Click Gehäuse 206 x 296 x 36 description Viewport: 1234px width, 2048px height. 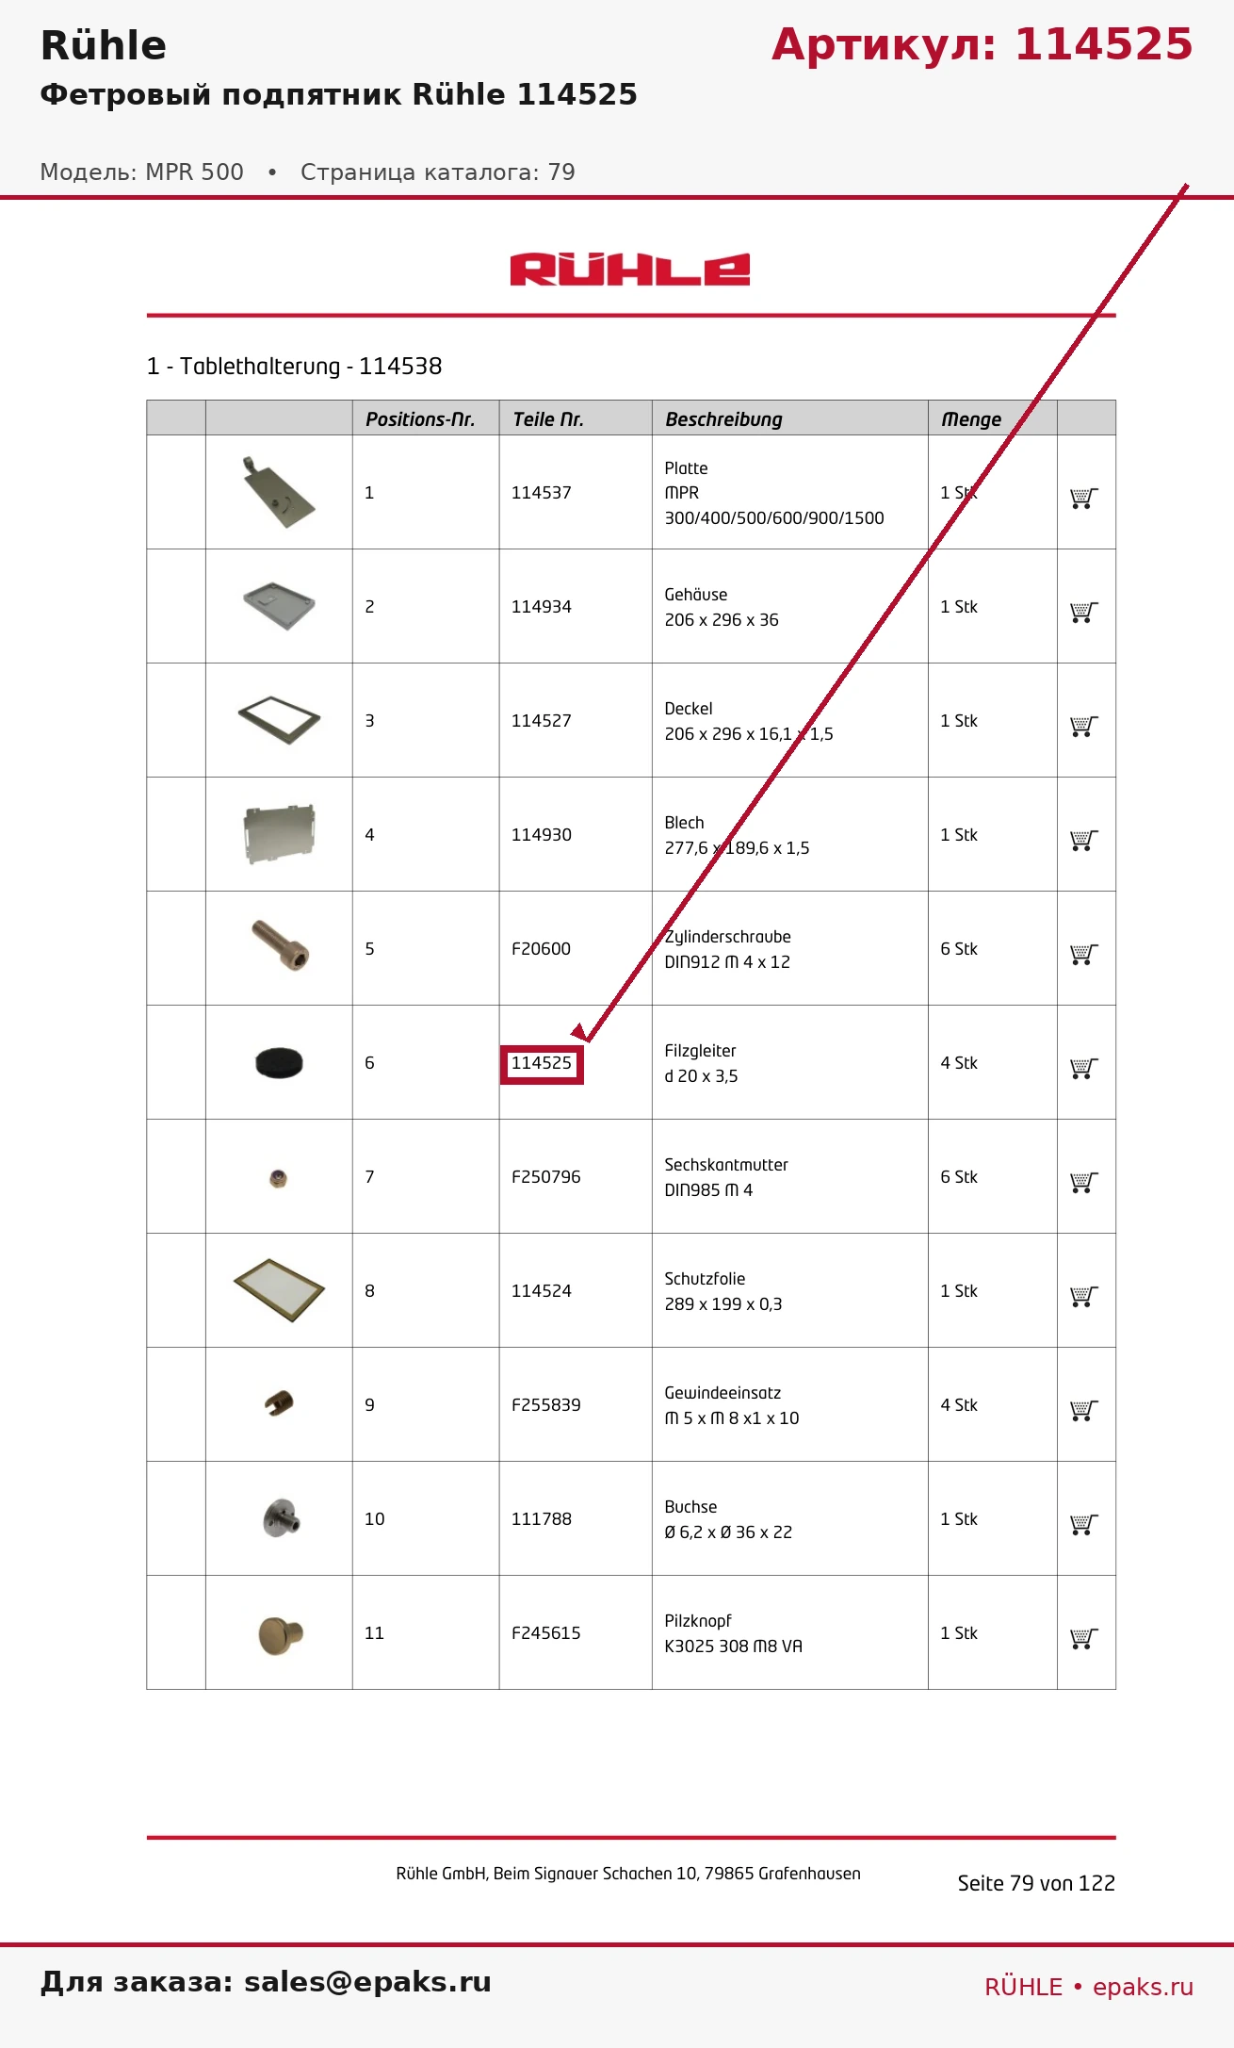(x=722, y=607)
